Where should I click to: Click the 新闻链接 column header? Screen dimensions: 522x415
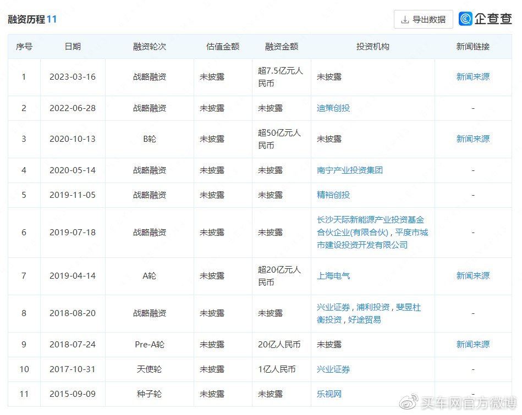click(x=472, y=47)
